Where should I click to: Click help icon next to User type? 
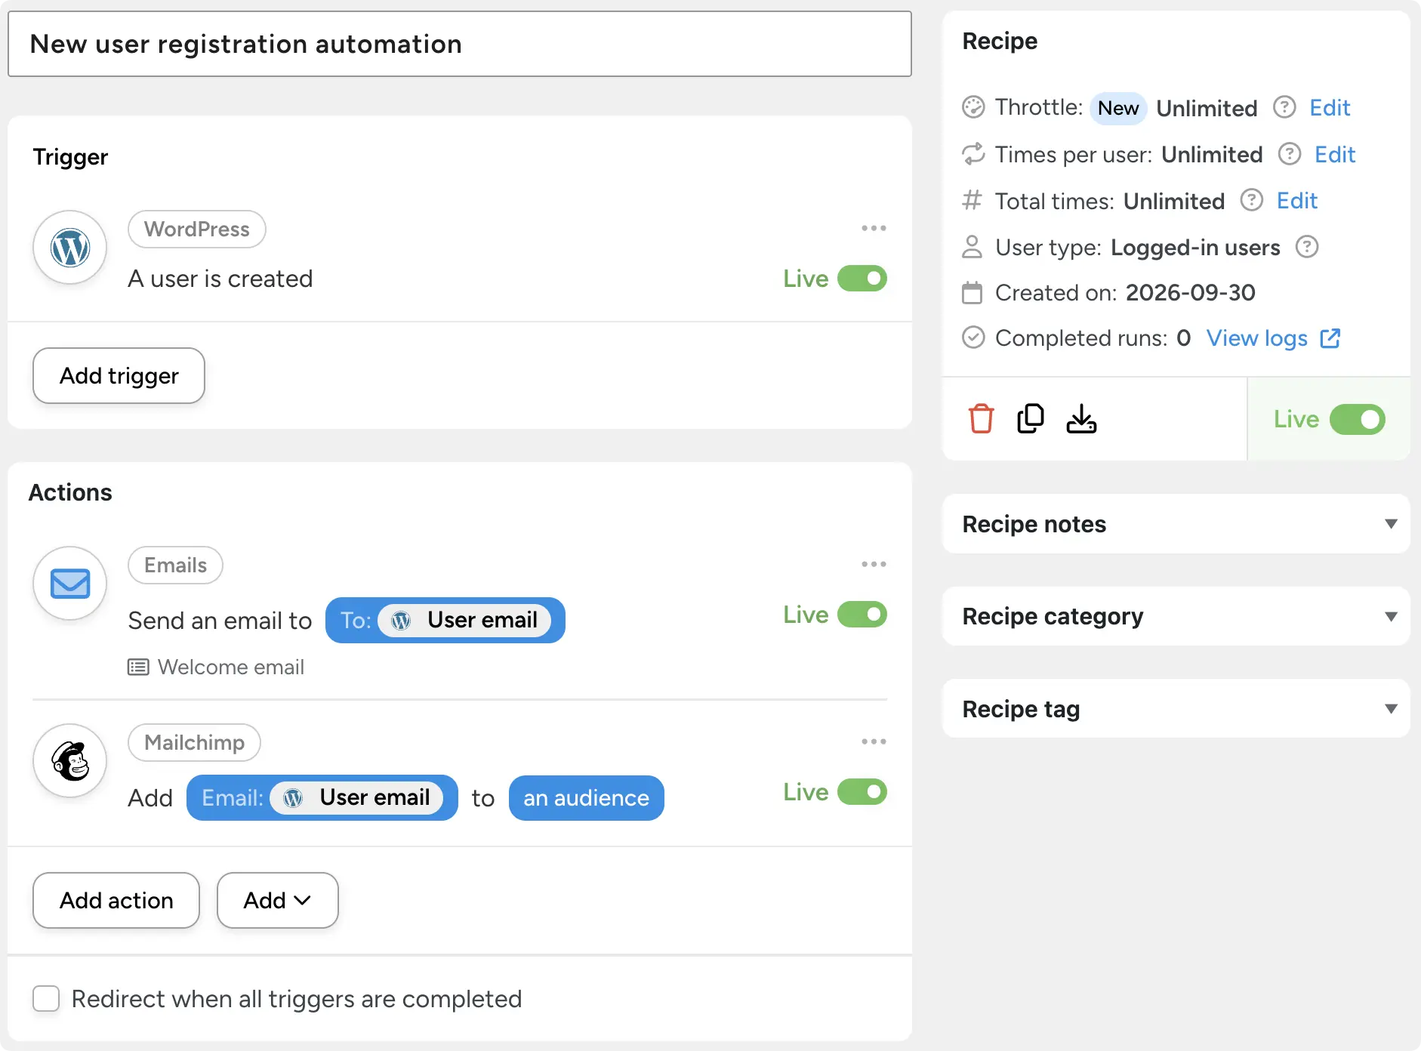pyautogui.click(x=1307, y=247)
